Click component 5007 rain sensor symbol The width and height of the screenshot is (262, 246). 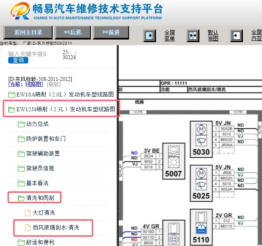pyautogui.click(x=174, y=157)
